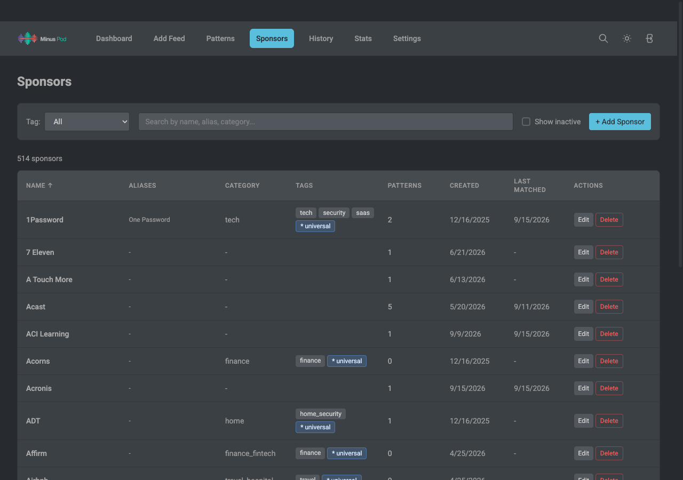Viewport: 683px width, 480px height.
Task: Open the History tab
Action: pyautogui.click(x=321, y=38)
